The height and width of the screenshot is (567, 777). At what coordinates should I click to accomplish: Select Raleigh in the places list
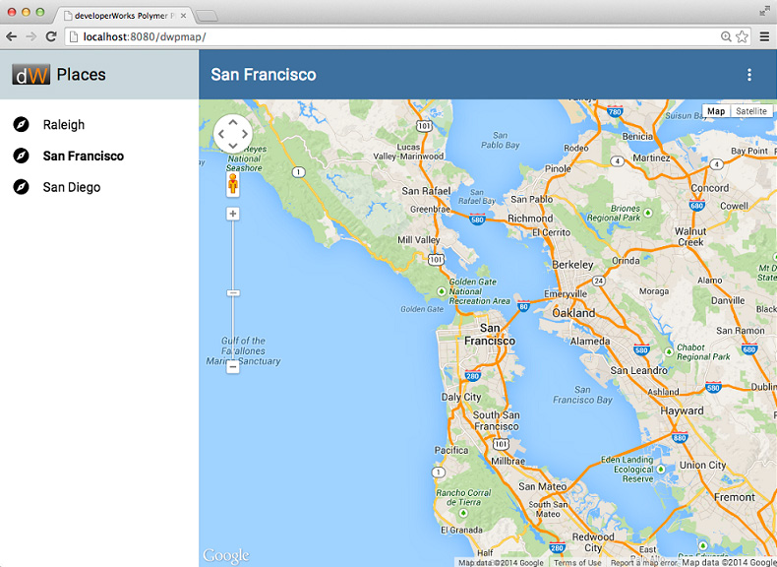[x=63, y=124]
